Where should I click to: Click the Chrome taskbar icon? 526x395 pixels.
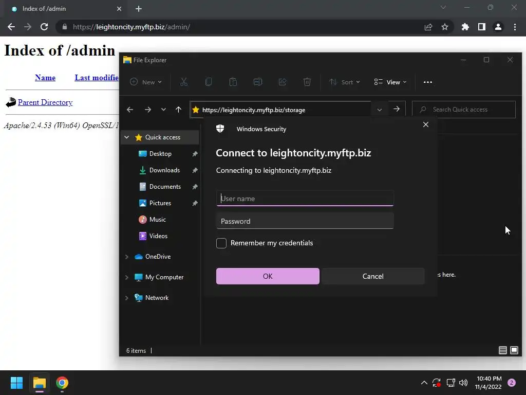pyautogui.click(x=62, y=383)
